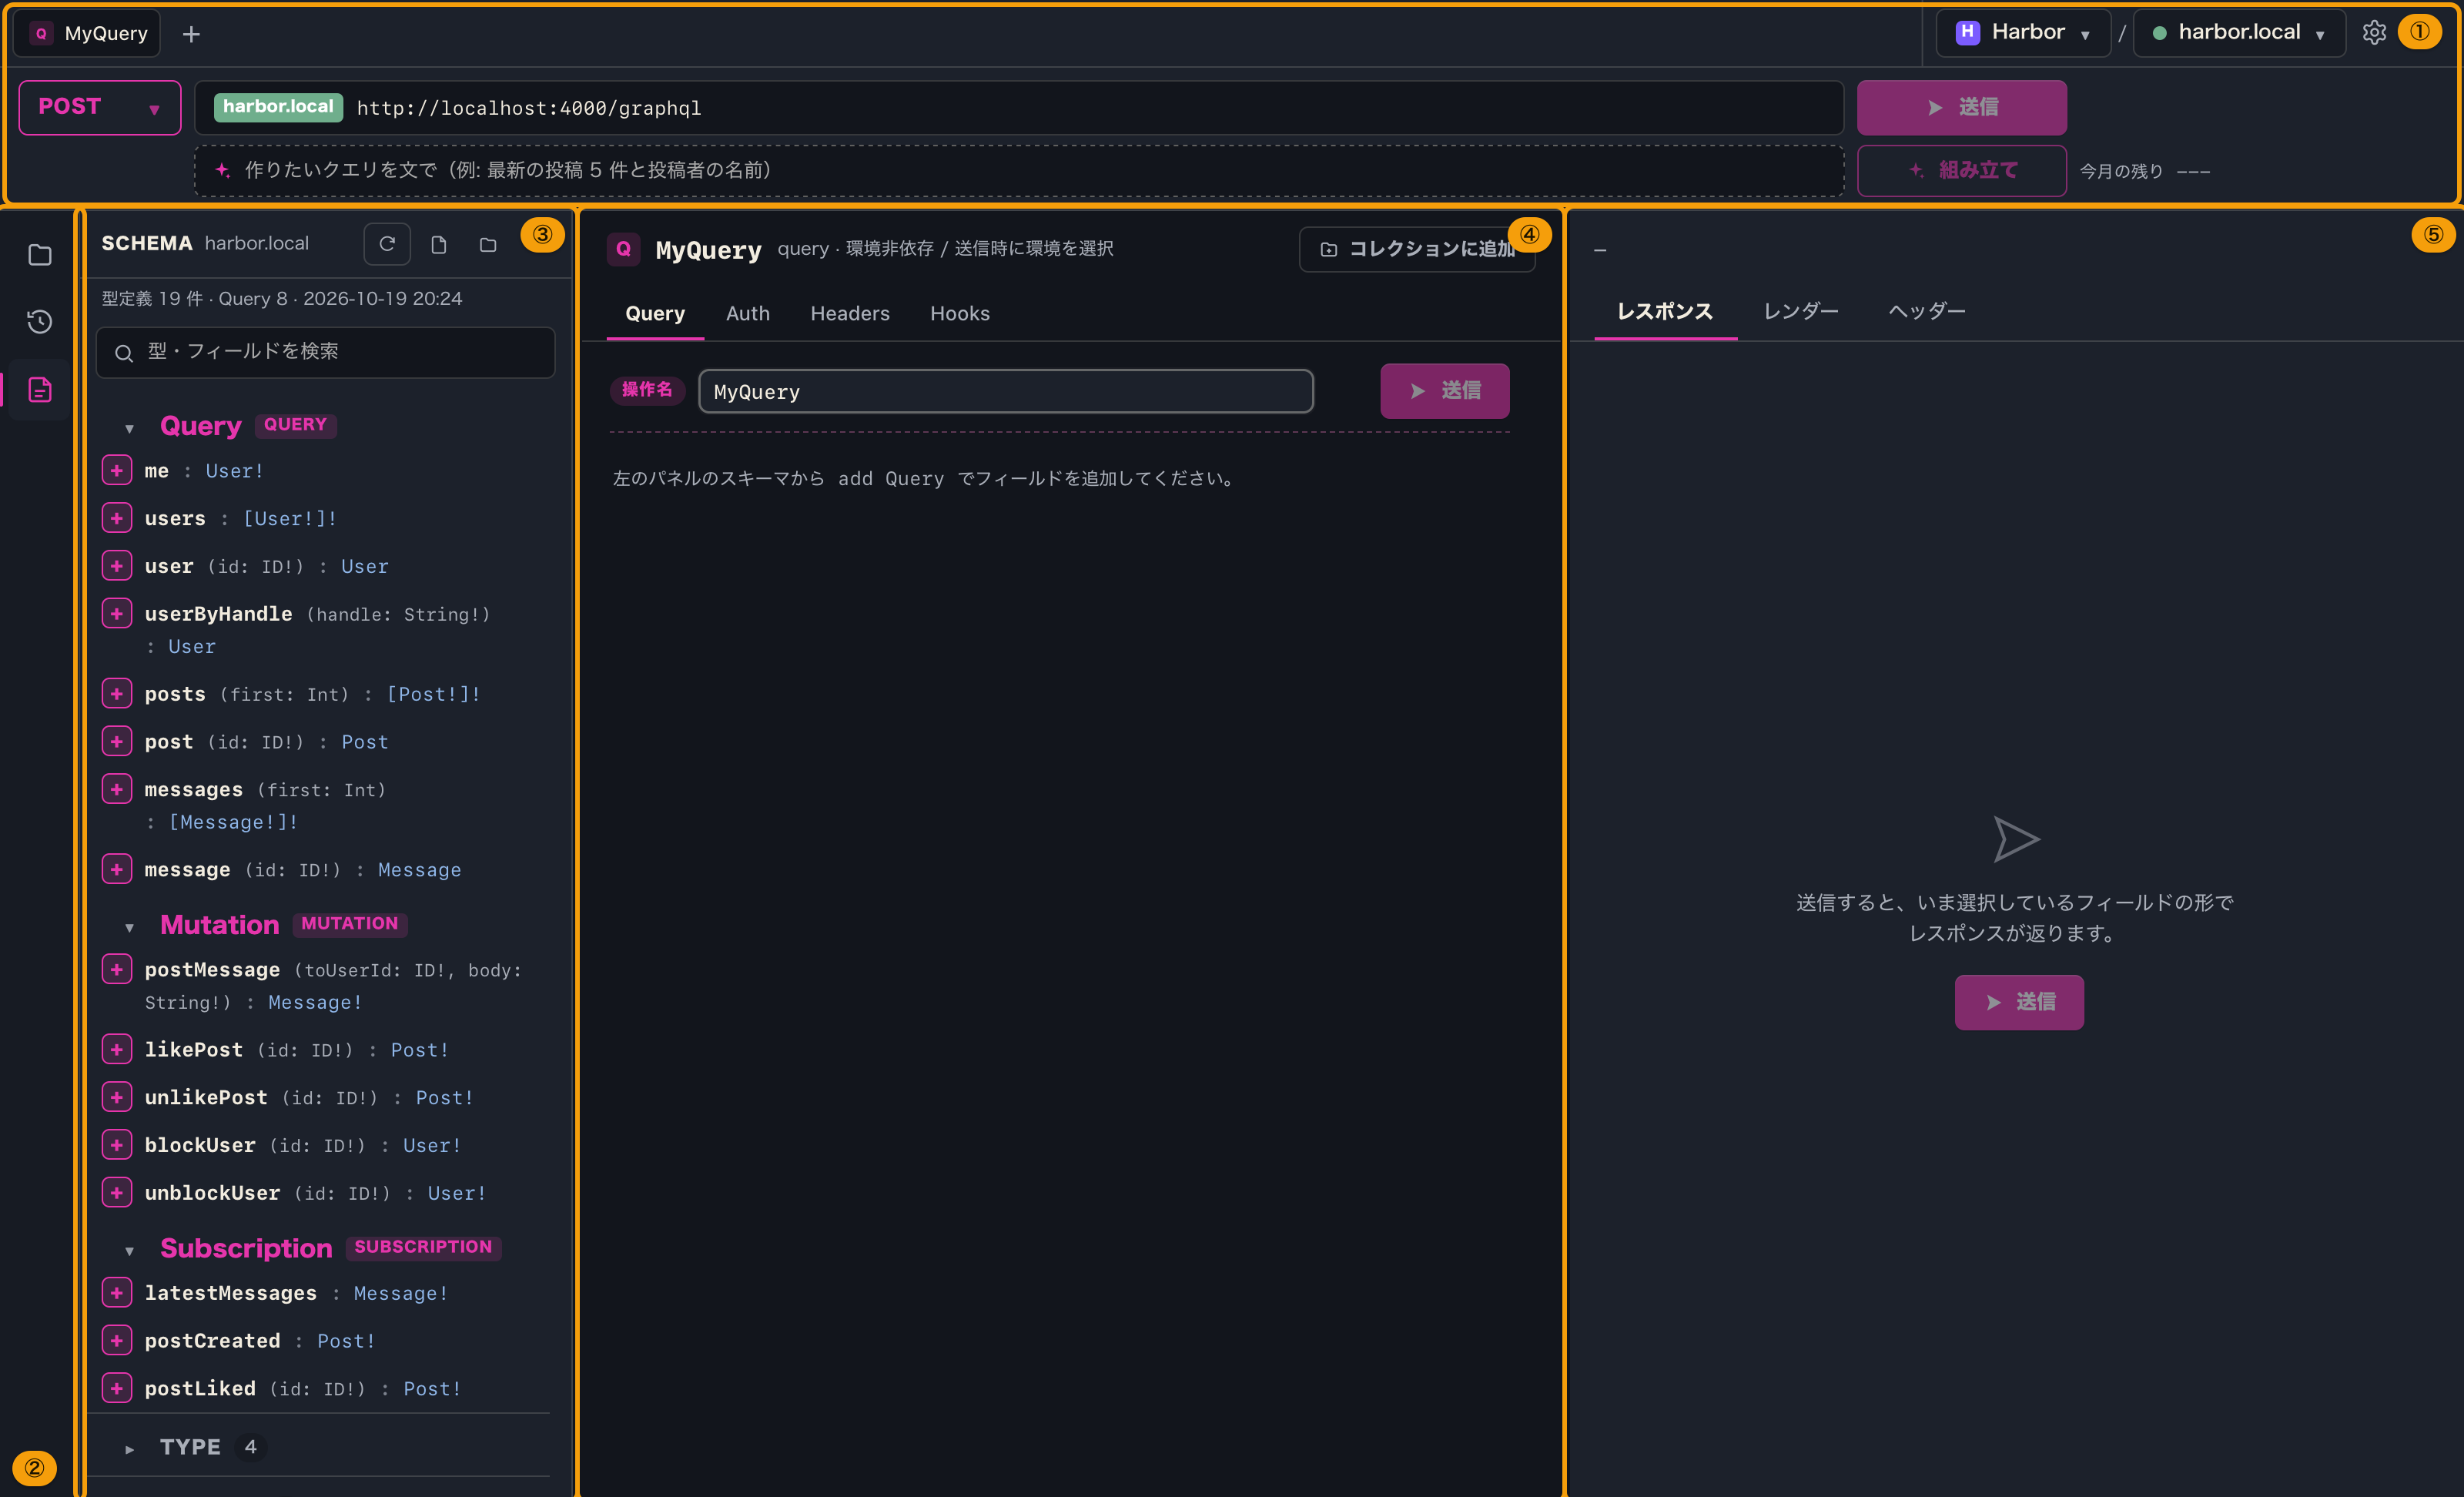Open the harbor.local environment dropdown
This screenshot has height=1497, width=2464.
pos(2239,33)
